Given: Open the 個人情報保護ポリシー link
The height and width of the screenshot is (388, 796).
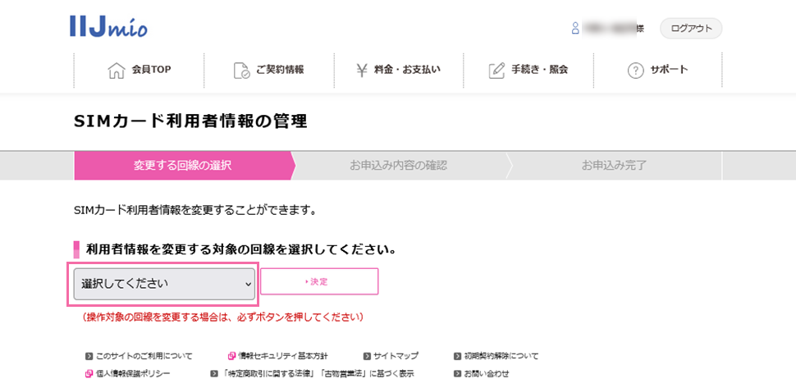Looking at the screenshot, I should (133, 374).
